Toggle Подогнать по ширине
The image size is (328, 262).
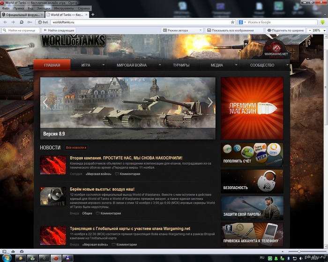(286, 30)
